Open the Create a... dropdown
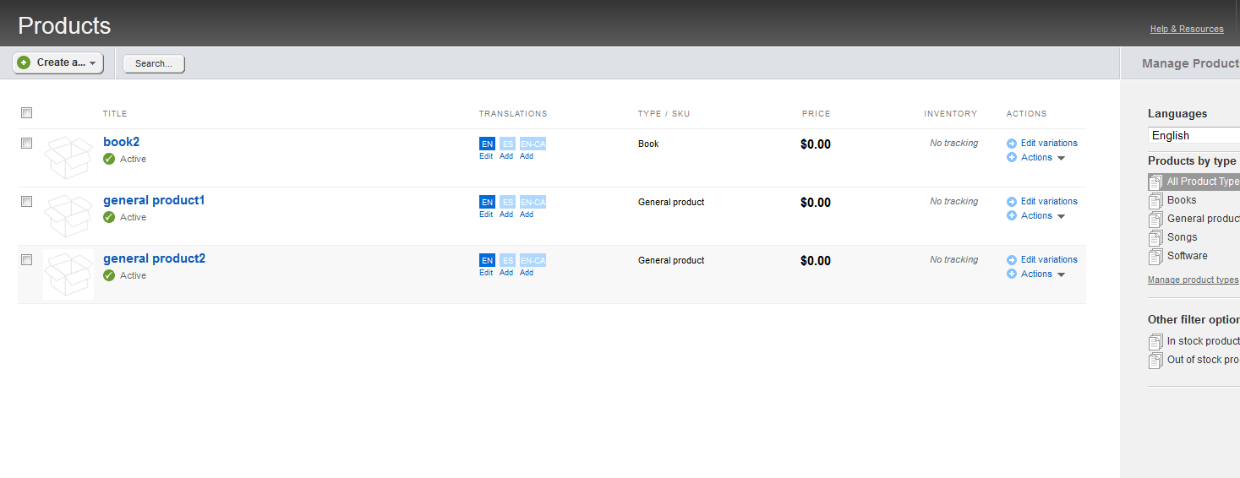 58,62
